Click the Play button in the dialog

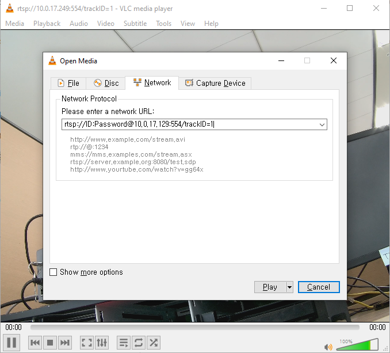(x=270, y=287)
